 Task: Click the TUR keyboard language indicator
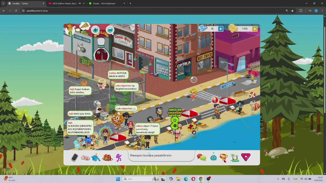[295, 179]
